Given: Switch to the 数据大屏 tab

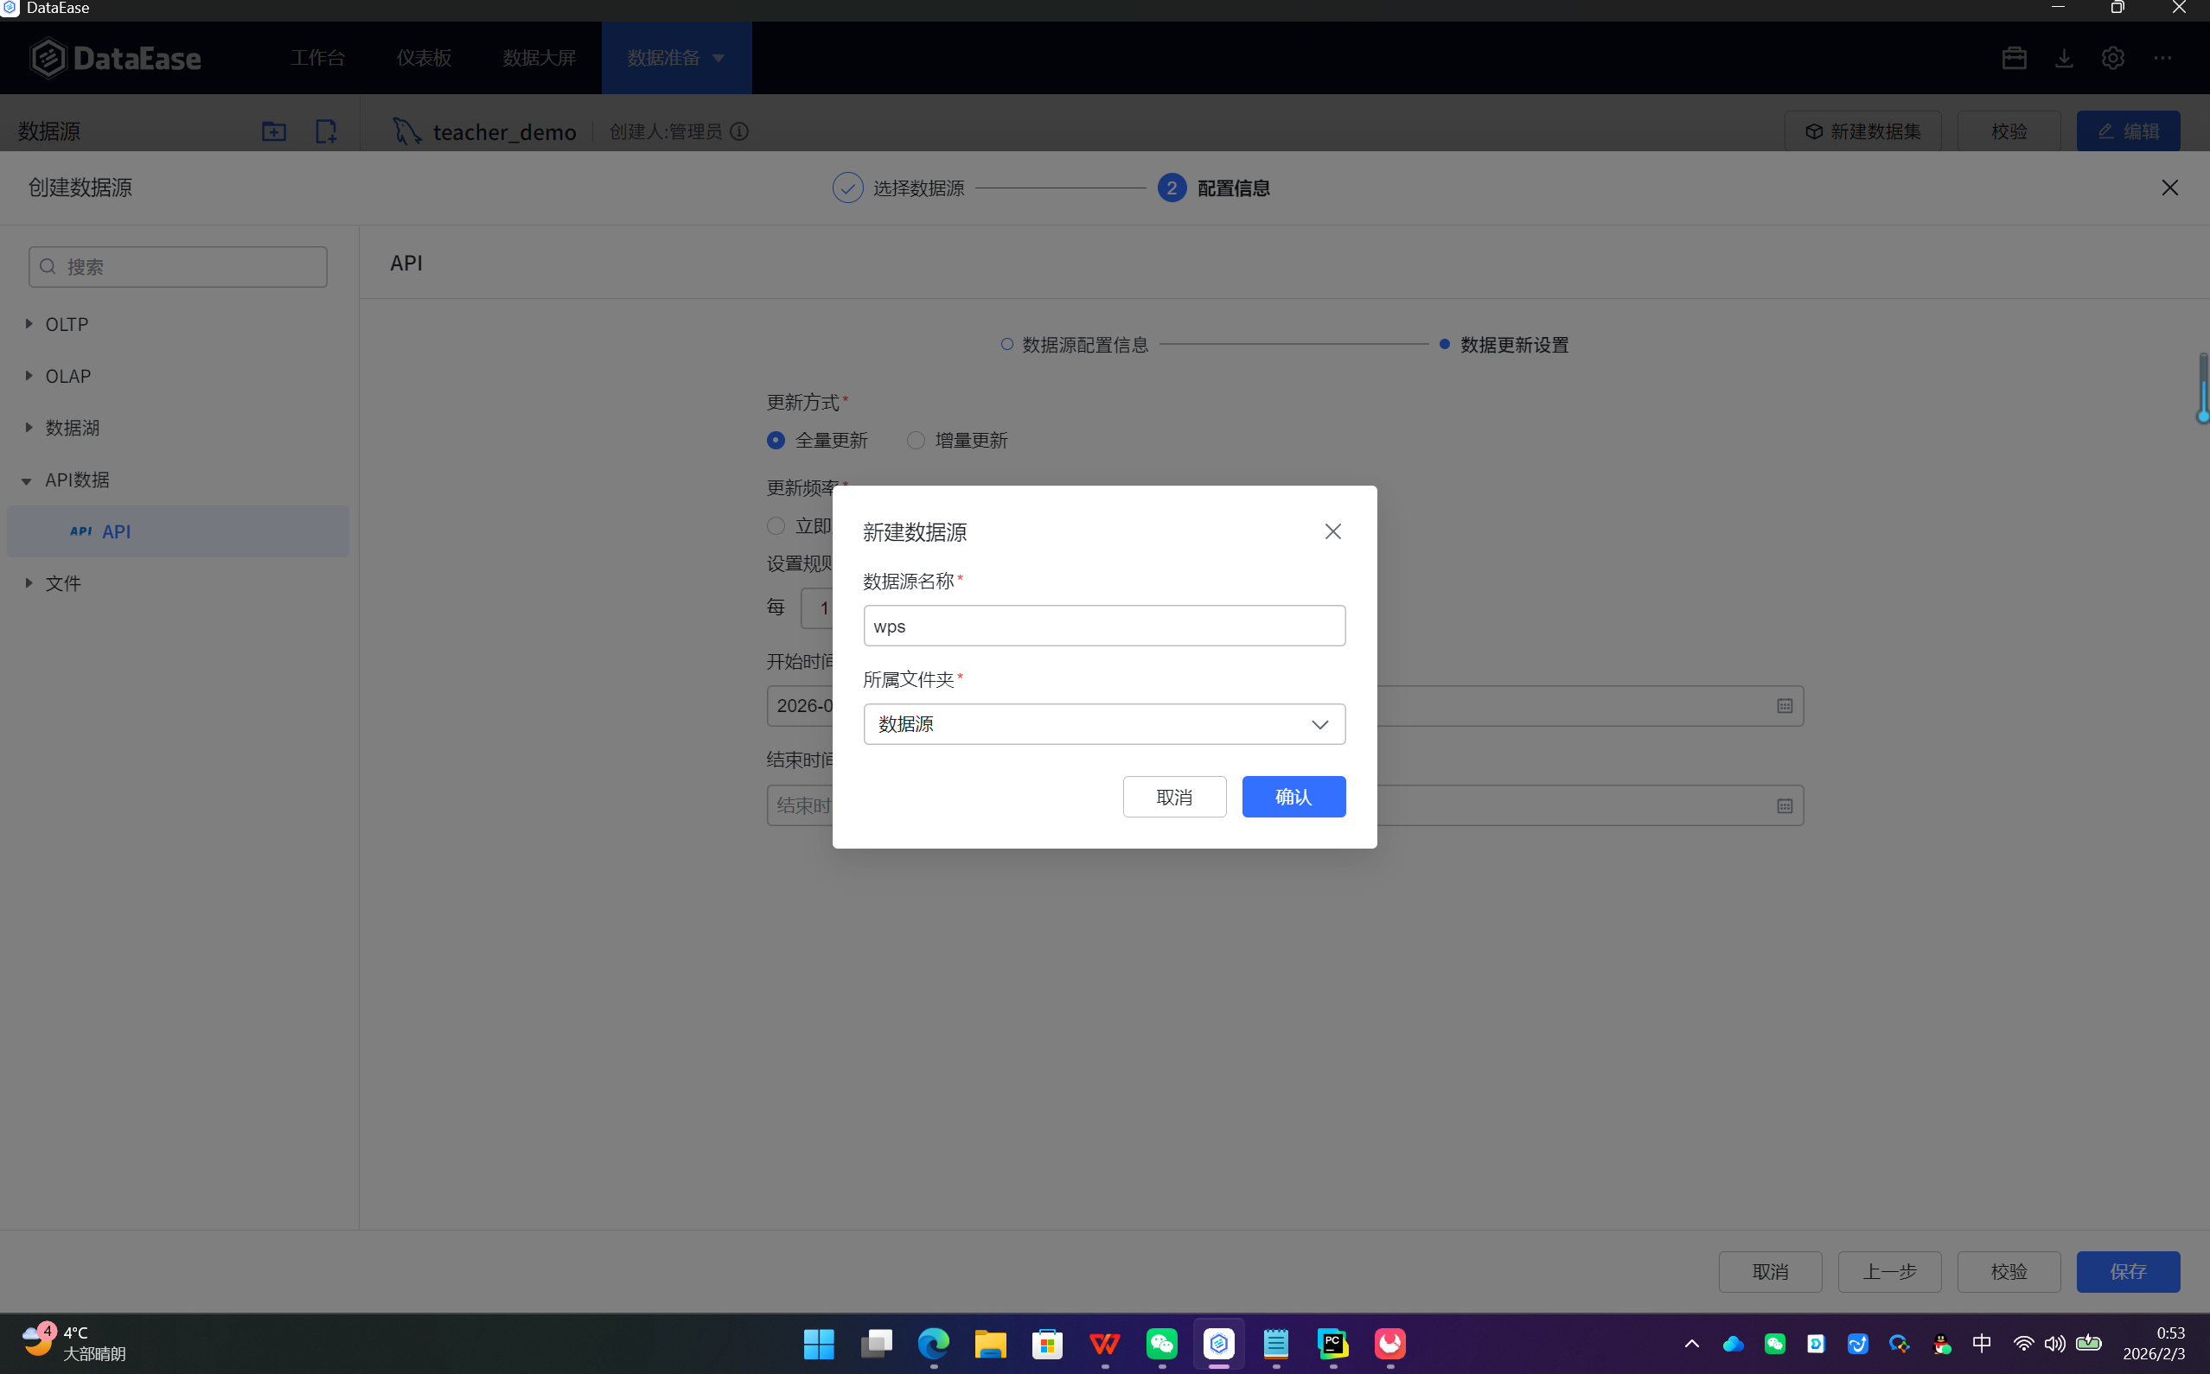Looking at the screenshot, I should [539, 58].
